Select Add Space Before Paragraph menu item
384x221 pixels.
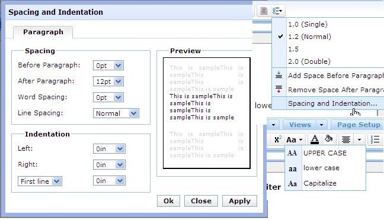click(x=328, y=76)
